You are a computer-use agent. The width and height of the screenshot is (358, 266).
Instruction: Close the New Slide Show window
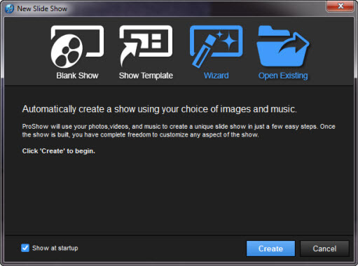[x=340, y=6]
